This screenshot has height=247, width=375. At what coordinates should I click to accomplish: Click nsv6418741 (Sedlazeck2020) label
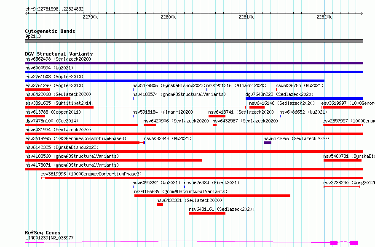(241, 112)
